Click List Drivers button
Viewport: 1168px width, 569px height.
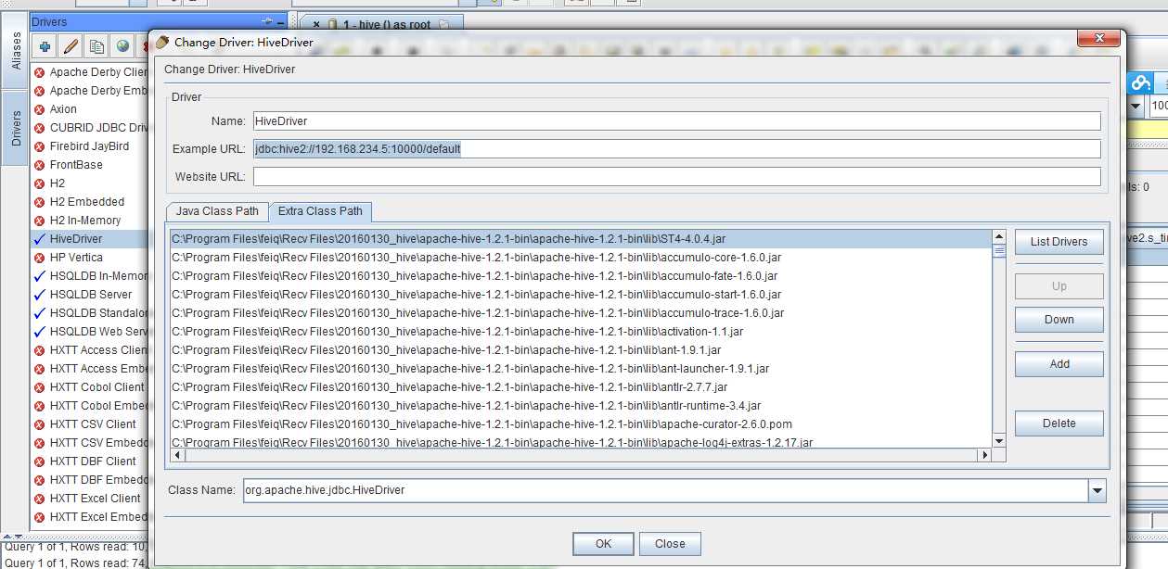[1059, 242]
